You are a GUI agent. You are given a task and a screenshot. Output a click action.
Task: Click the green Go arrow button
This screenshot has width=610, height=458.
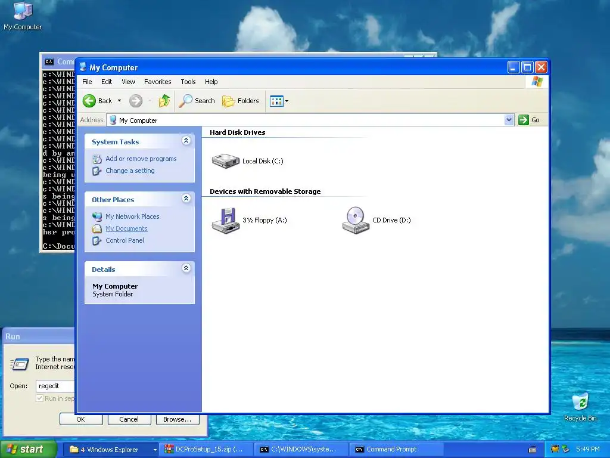pyautogui.click(x=524, y=120)
